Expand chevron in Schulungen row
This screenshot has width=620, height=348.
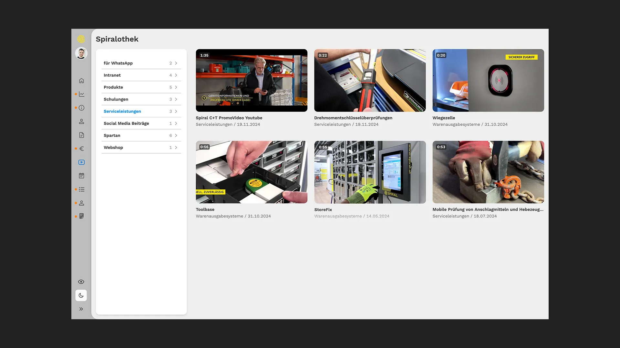[x=176, y=99]
